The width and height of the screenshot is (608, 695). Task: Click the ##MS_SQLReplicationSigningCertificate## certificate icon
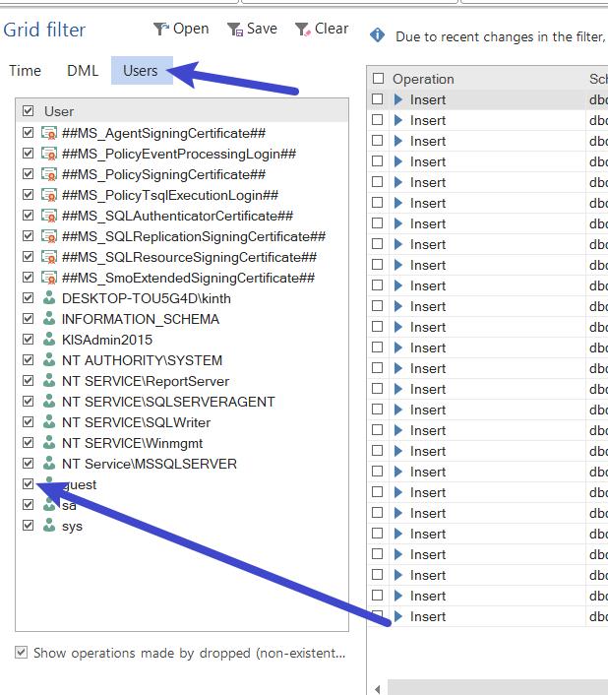point(49,236)
